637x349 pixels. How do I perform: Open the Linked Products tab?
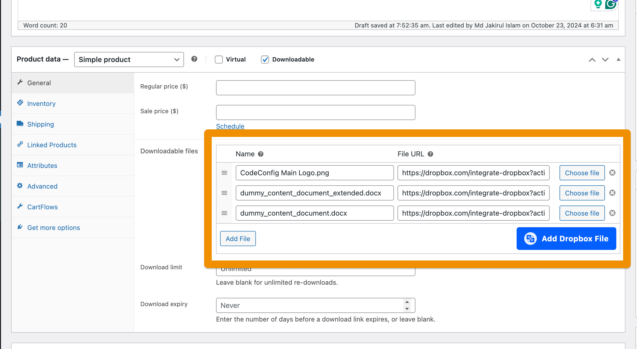pyautogui.click(x=52, y=144)
